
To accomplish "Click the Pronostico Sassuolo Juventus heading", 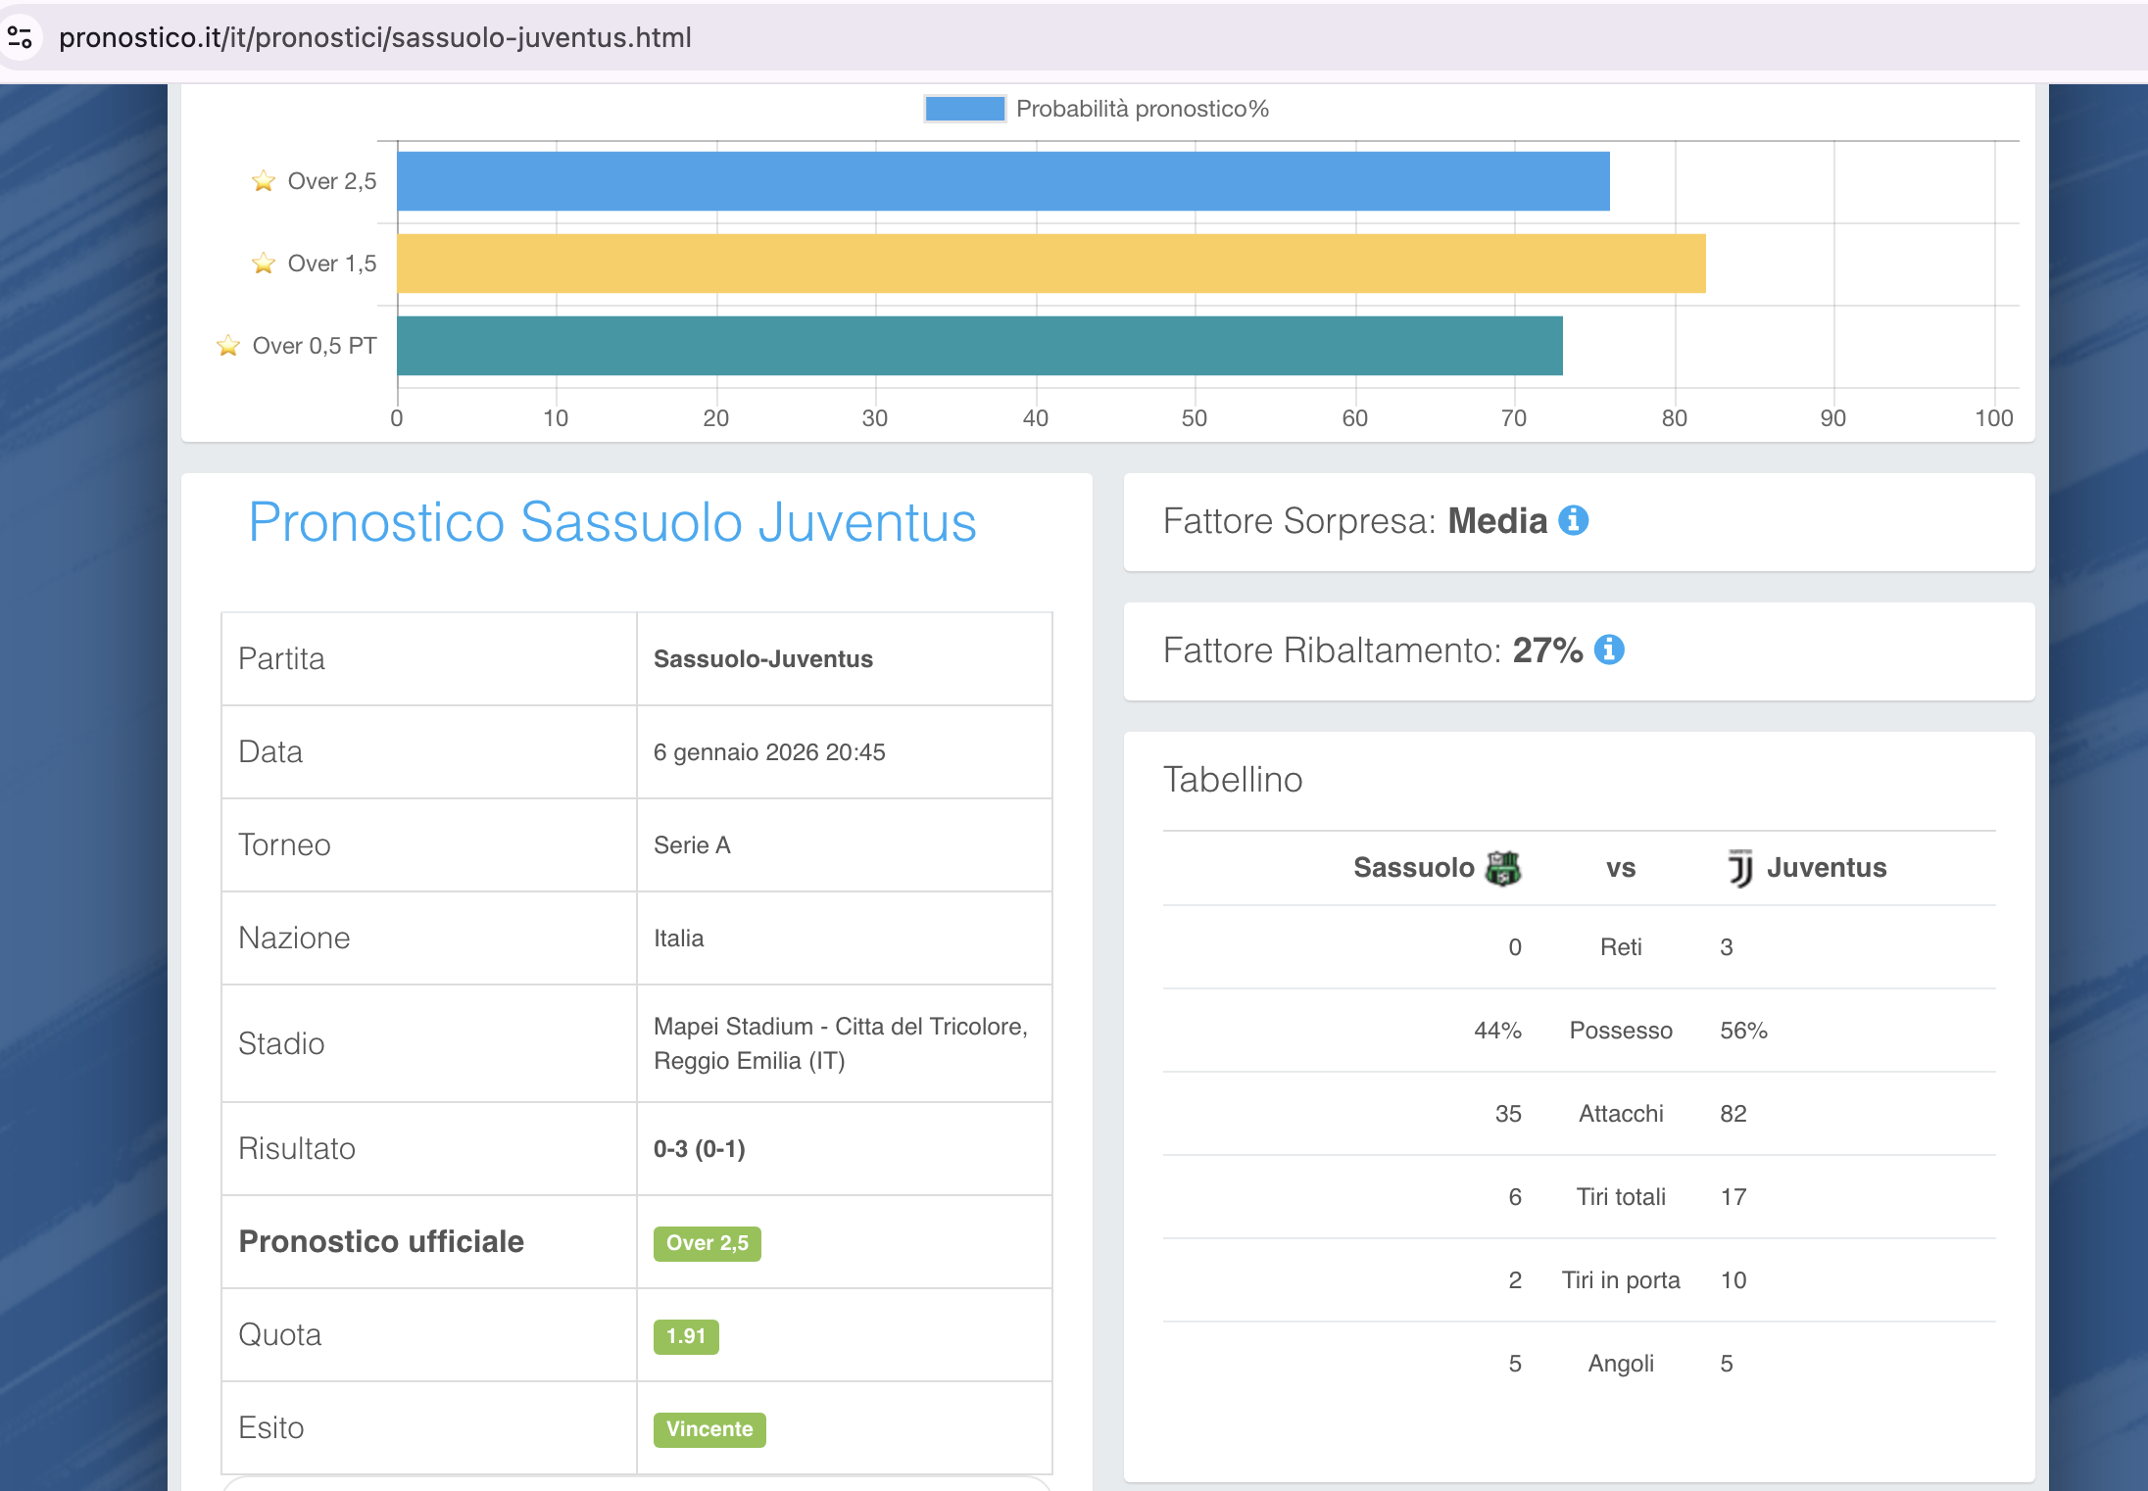I will [612, 521].
